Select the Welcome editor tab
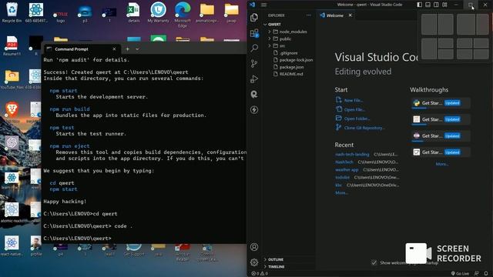 pyautogui.click(x=335, y=15)
